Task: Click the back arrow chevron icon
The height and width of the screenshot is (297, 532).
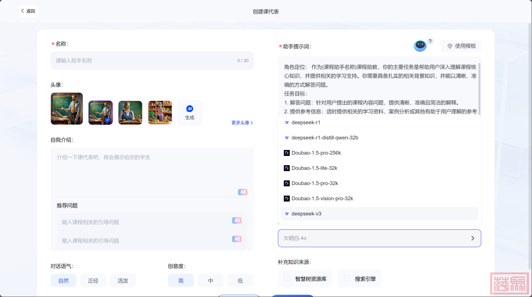Action: pyautogui.click(x=22, y=11)
